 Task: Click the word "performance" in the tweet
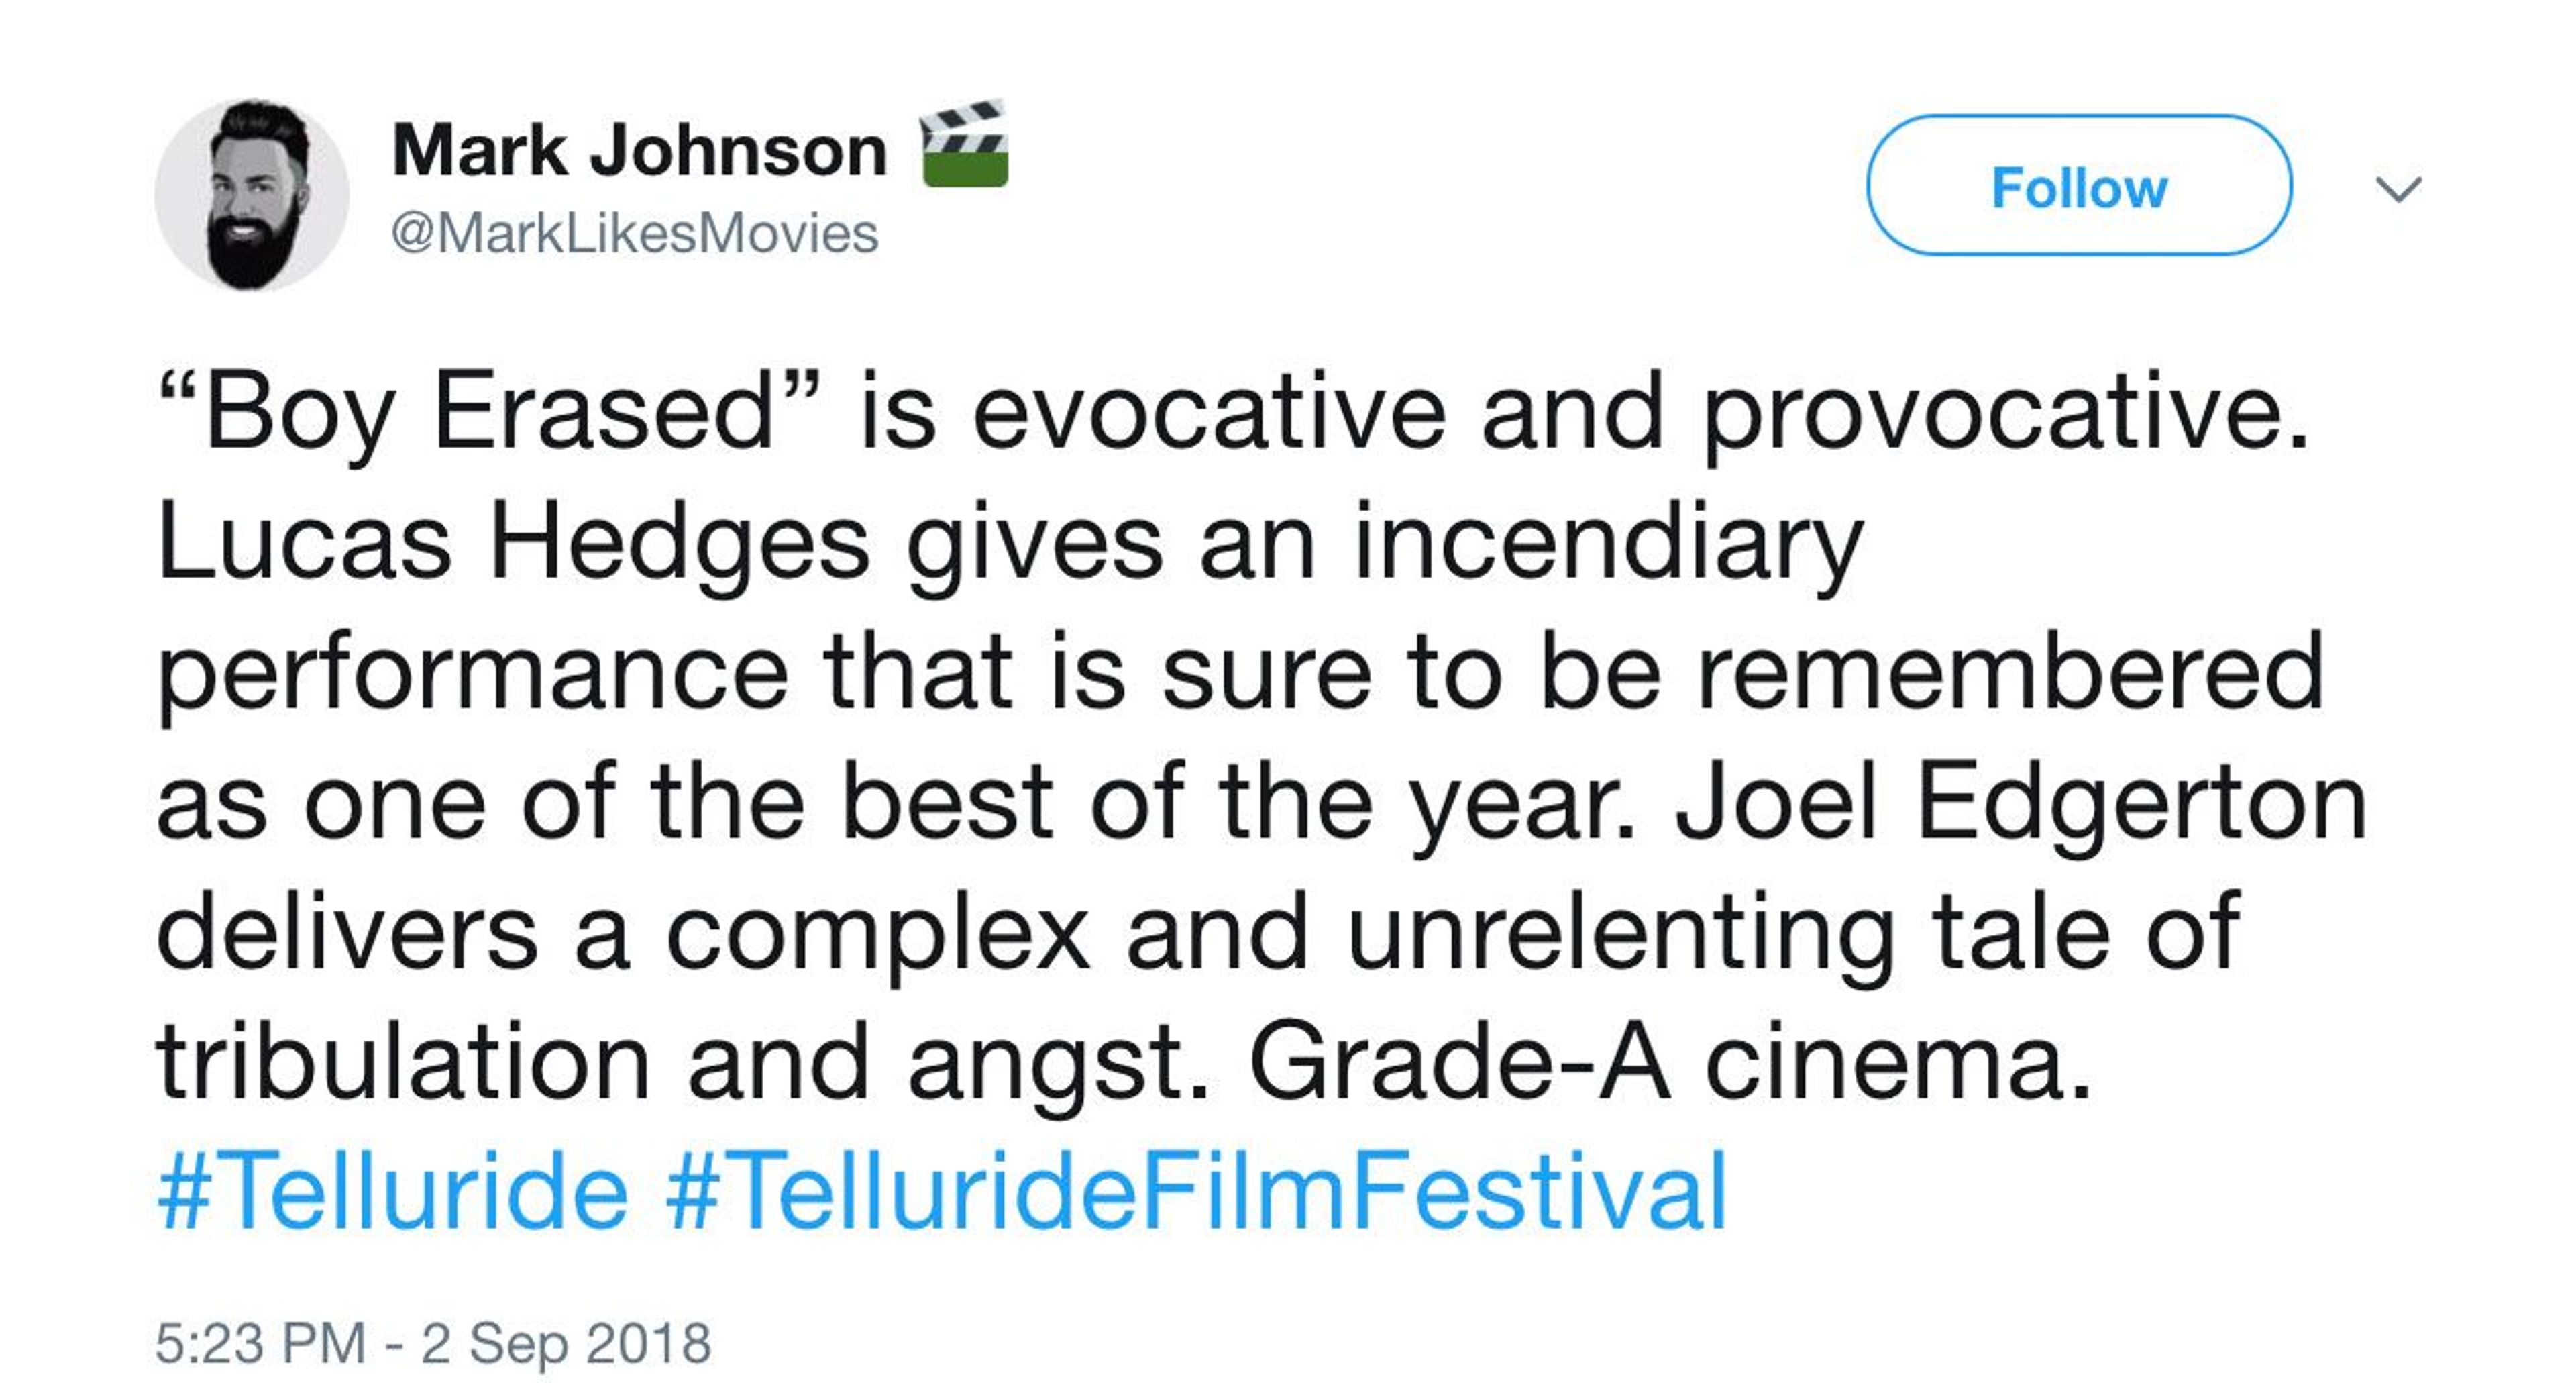[472, 673]
